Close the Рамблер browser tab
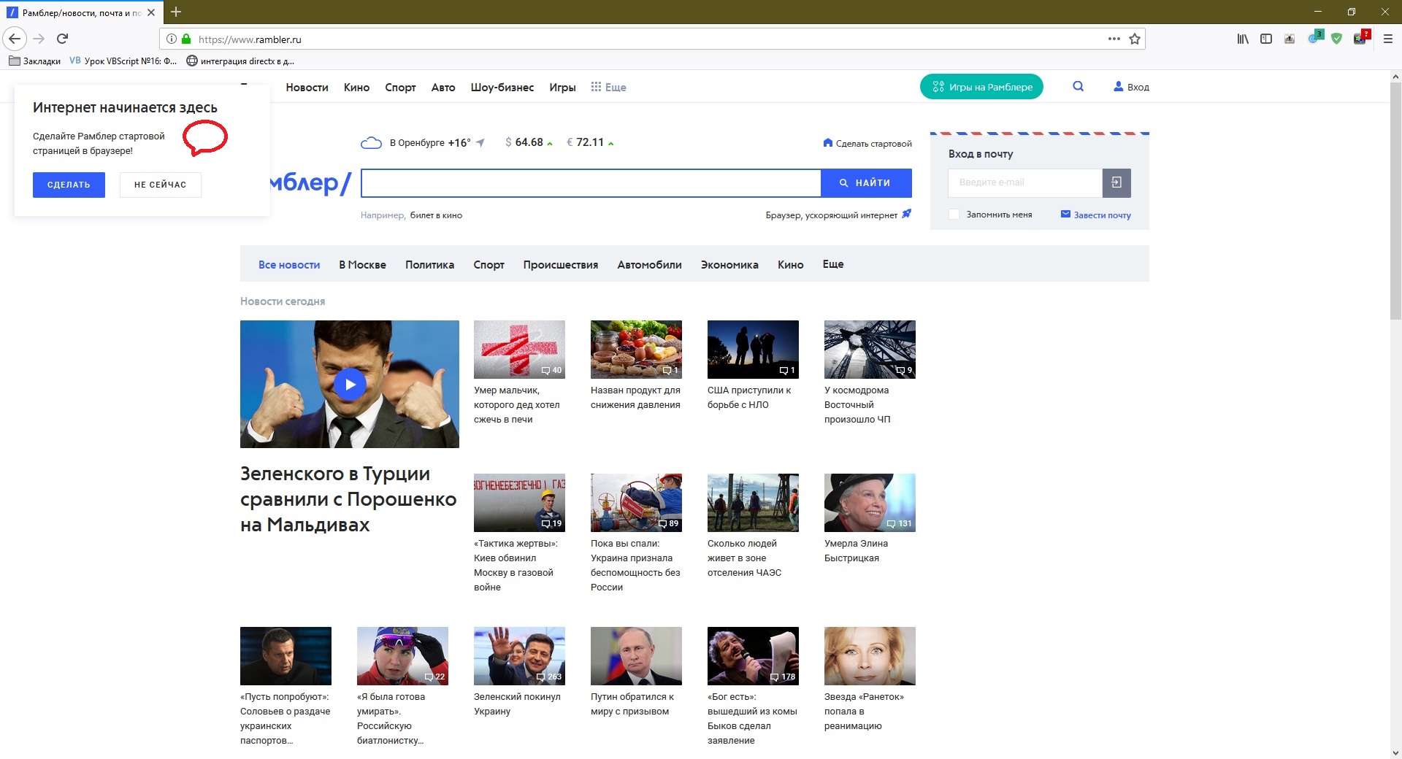The image size is (1402, 759). (151, 12)
